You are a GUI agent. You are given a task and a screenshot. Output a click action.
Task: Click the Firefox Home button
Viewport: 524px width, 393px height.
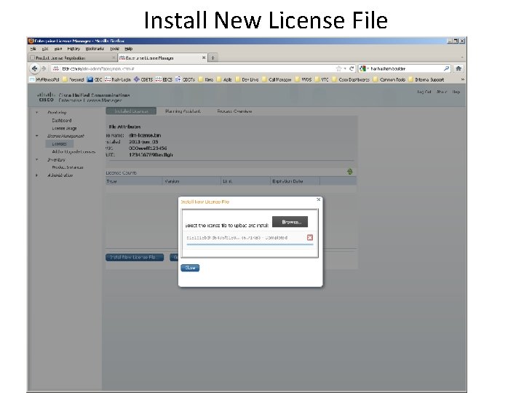pyautogui.click(x=458, y=68)
